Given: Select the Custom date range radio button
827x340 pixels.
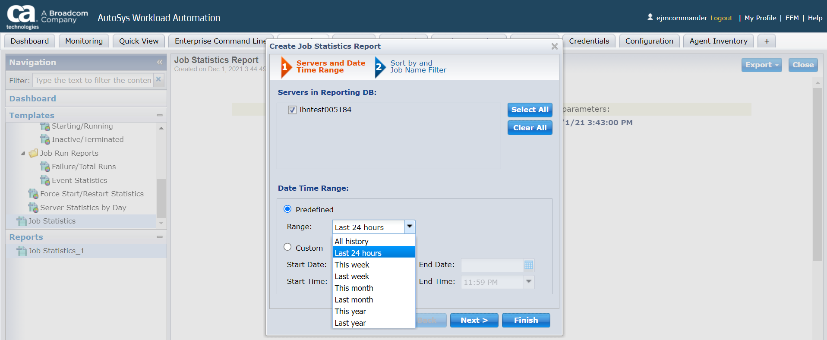Looking at the screenshot, I should (287, 247).
